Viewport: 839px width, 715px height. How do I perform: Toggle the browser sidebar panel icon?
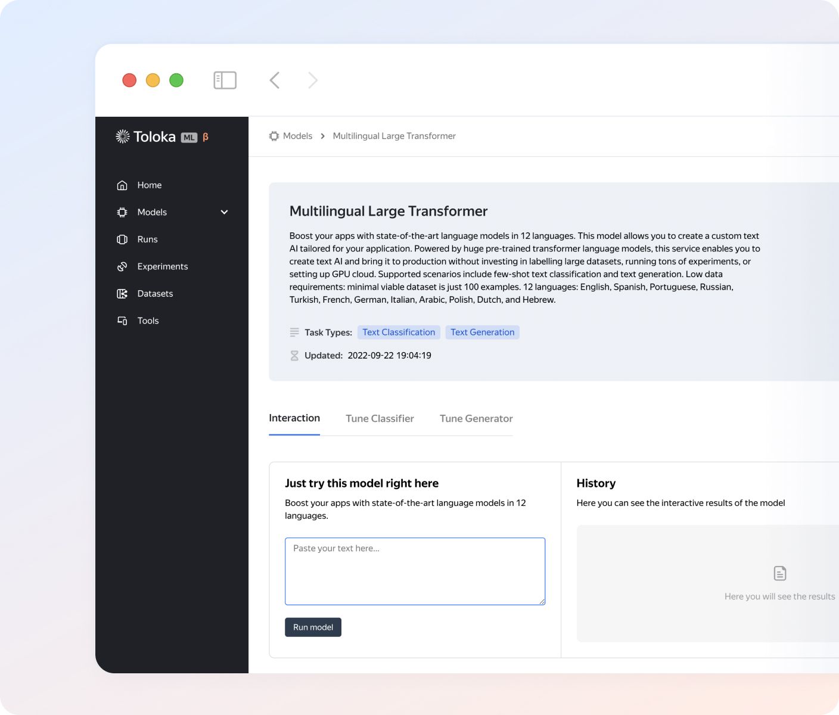(225, 80)
